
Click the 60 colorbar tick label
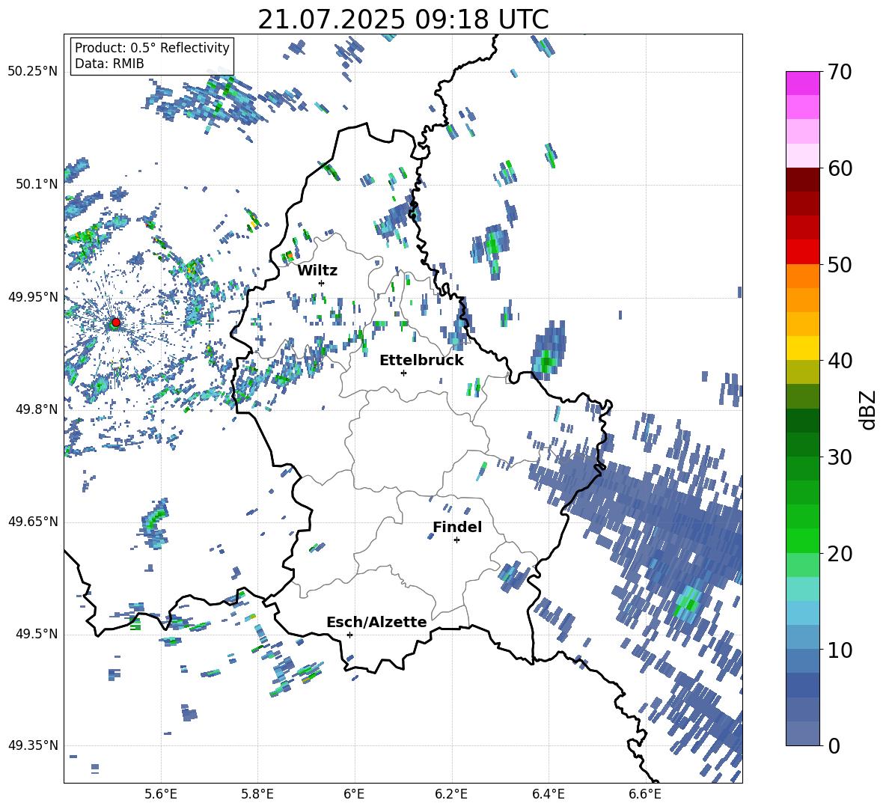click(839, 168)
